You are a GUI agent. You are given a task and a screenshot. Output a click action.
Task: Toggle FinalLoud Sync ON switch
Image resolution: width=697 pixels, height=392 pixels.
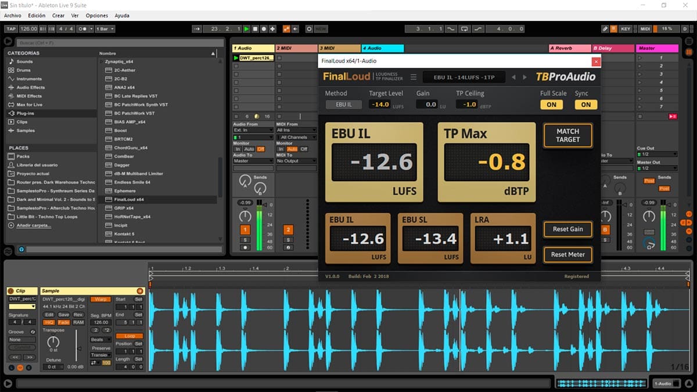pos(586,105)
